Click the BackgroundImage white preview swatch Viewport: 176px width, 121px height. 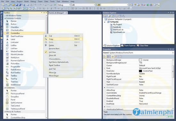140,60
